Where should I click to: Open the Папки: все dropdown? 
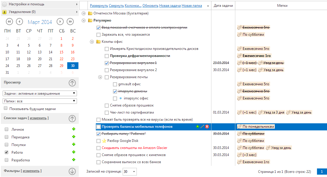[40, 101]
